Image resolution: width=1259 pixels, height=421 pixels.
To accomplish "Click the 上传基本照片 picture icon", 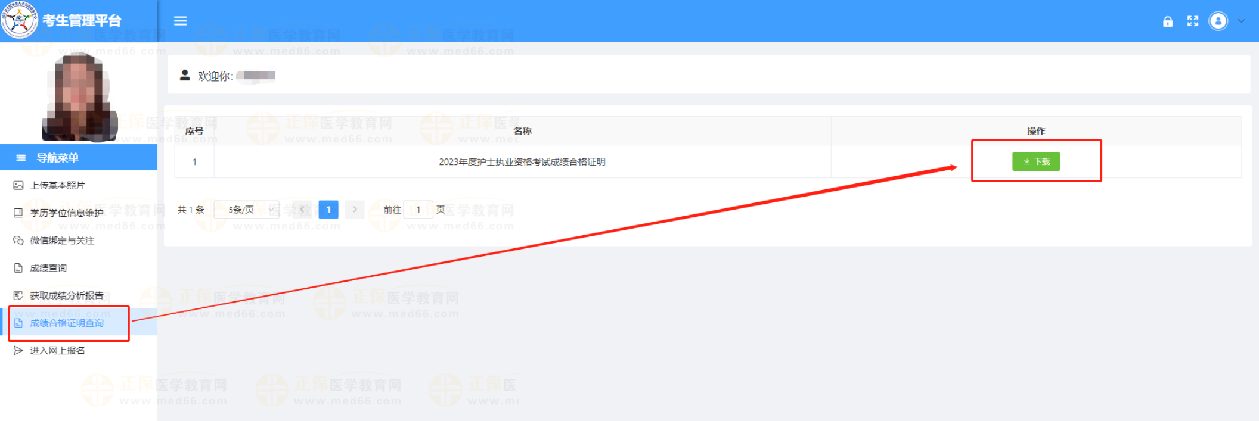I will [18, 186].
